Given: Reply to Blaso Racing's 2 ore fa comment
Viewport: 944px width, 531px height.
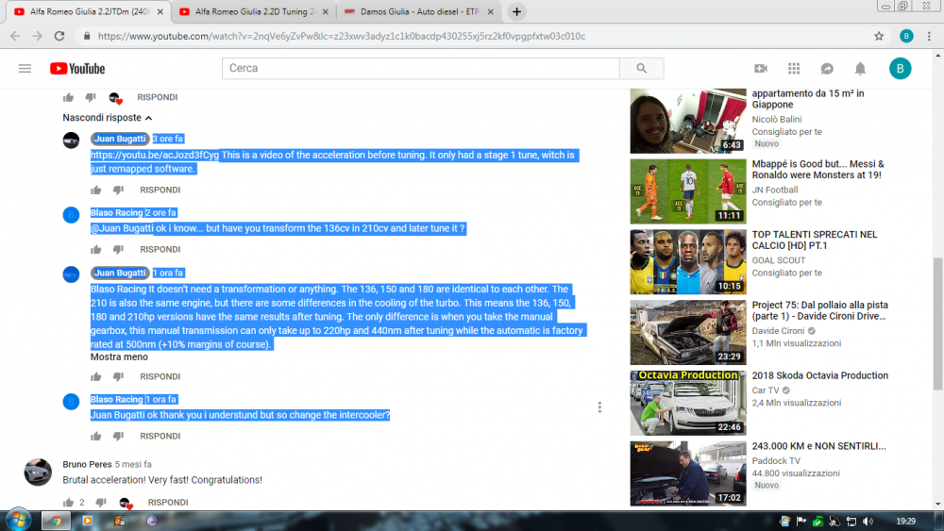Looking at the screenshot, I should 160,250.
